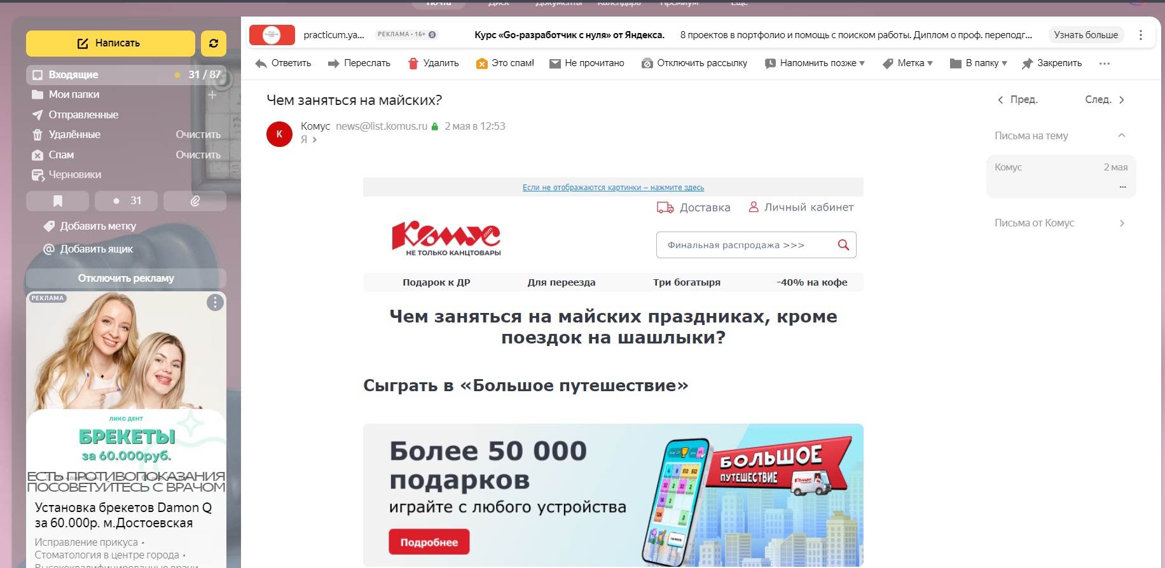Click Доставка in email header
Viewport: 1165px width, 568px height.
click(694, 207)
